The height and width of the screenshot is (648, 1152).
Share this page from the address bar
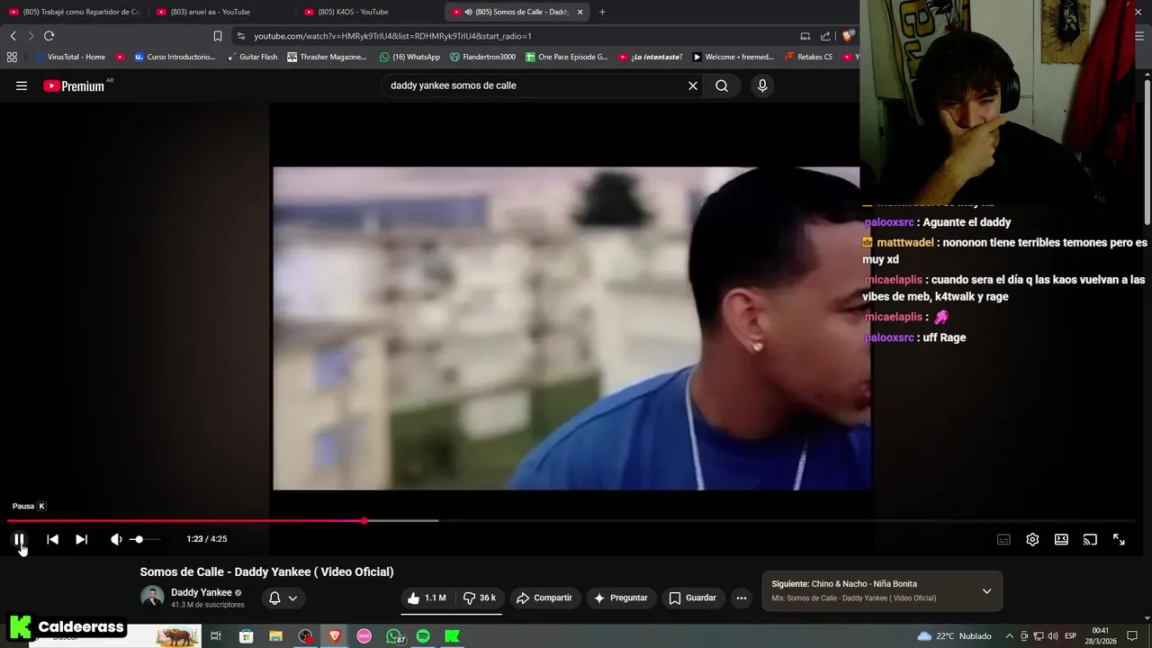[825, 36]
